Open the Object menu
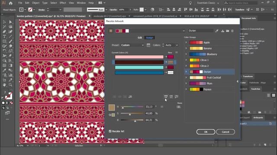 (35, 3)
